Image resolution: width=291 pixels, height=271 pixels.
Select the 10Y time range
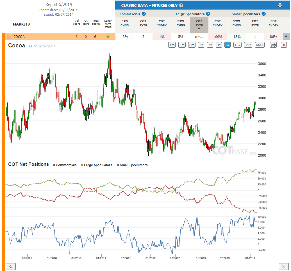point(237,45)
